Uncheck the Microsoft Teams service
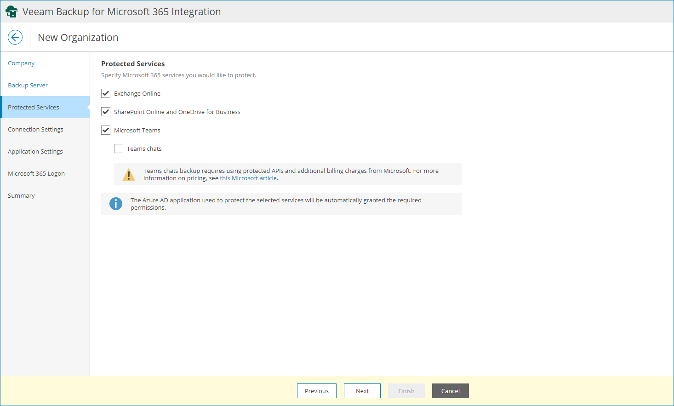 pyautogui.click(x=105, y=130)
